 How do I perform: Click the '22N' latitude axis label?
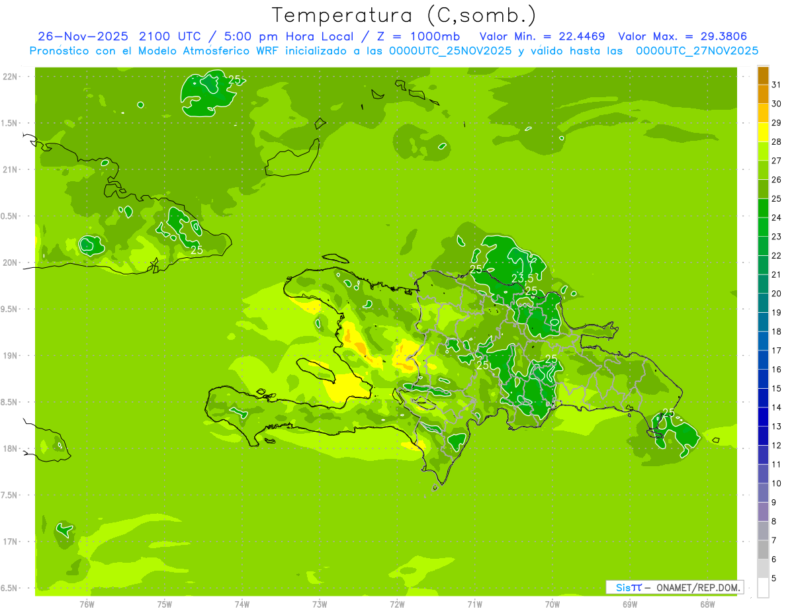click(x=11, y=77)
